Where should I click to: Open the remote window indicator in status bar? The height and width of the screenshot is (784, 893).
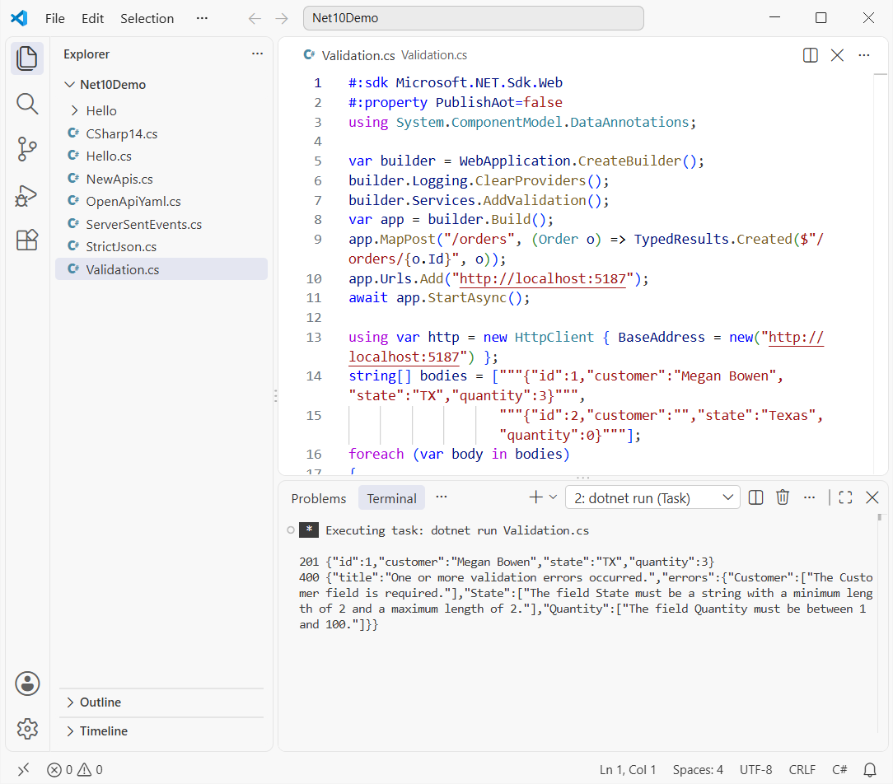click(x=23, y=770)
